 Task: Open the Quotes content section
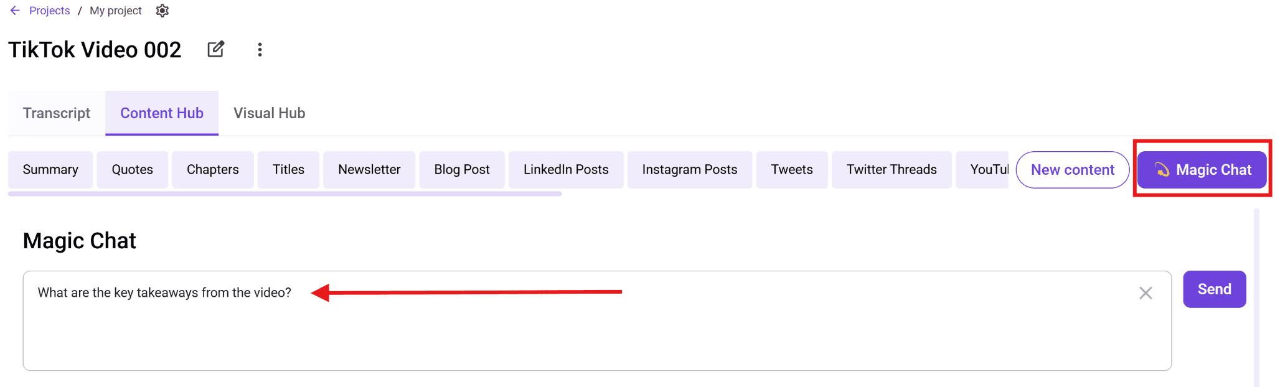(133, 170)
